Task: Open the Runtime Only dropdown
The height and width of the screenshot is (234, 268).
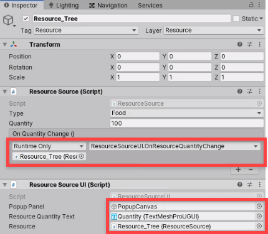Action: click(49, 146)
